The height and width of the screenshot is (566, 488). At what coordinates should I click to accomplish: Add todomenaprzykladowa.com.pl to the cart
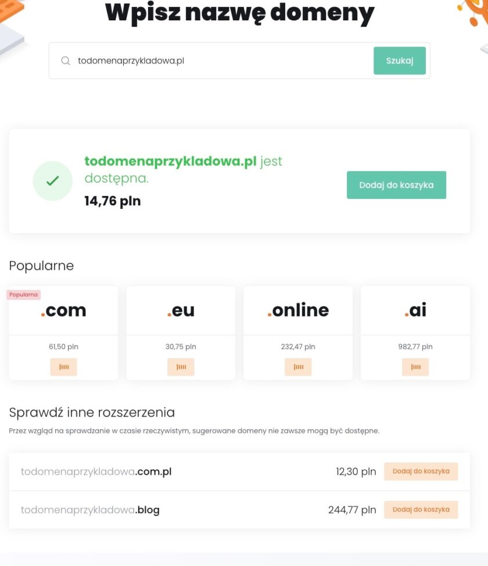click(x=421, y=471)
